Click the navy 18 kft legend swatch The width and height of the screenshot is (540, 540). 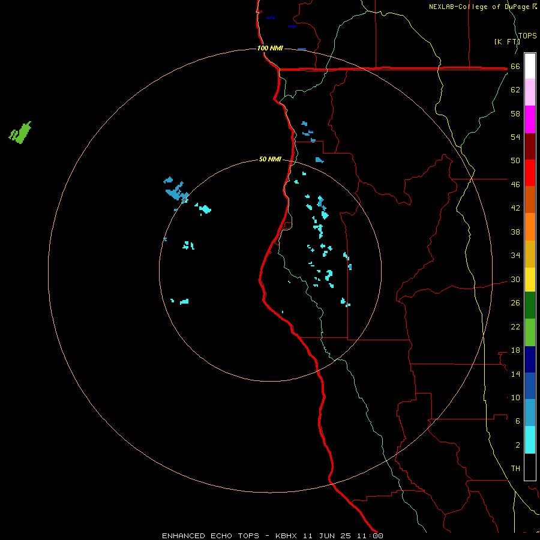(530, 359)
